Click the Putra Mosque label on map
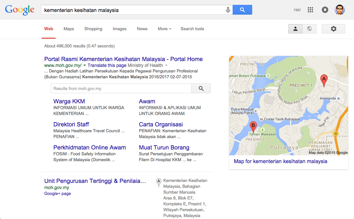Viewport: 354px width, 219px height. (x=242, y=111)
